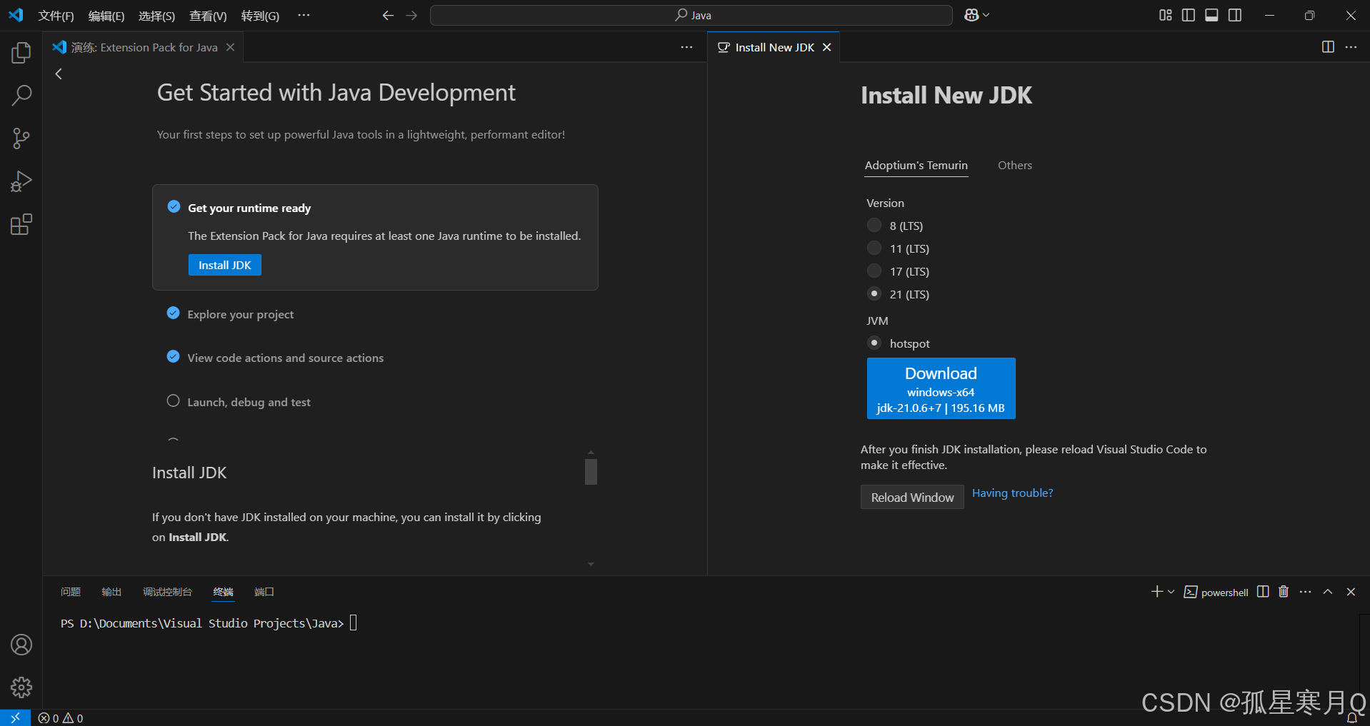Open the Accounts menu icon
This screenshot has height=726, width=1370.
tap(21, 645)
